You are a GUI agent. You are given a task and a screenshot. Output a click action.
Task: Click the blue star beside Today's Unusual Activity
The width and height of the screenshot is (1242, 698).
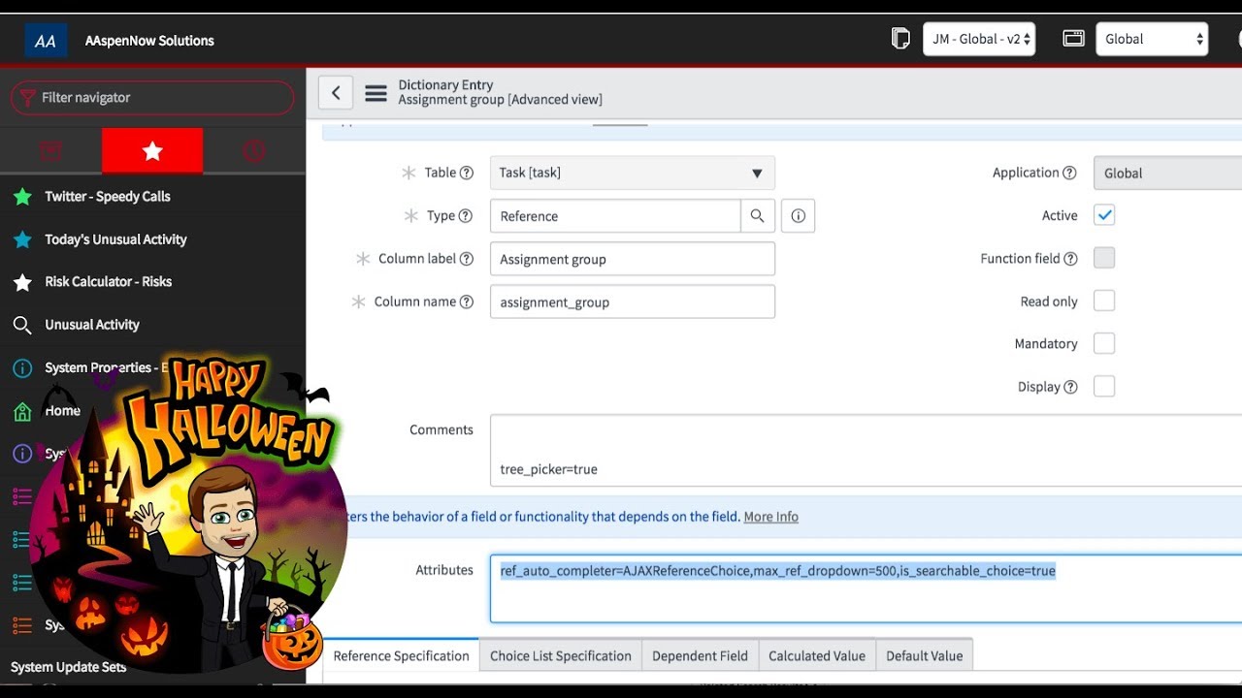22,239
